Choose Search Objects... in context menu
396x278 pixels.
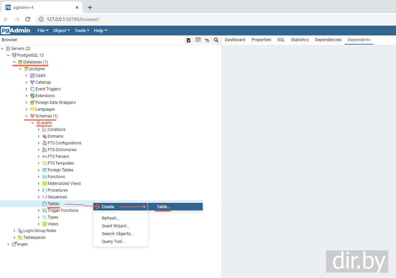121,234
